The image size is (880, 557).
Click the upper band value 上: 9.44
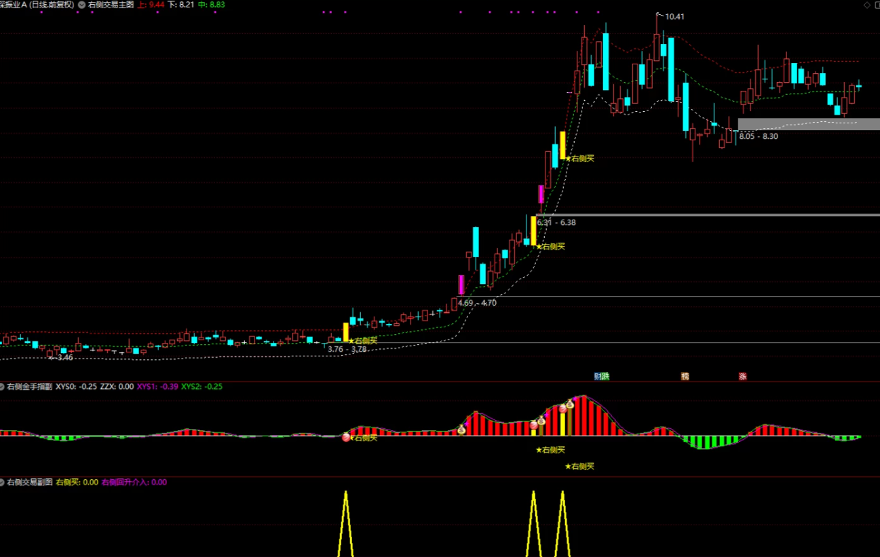click(x=151, y=4)
